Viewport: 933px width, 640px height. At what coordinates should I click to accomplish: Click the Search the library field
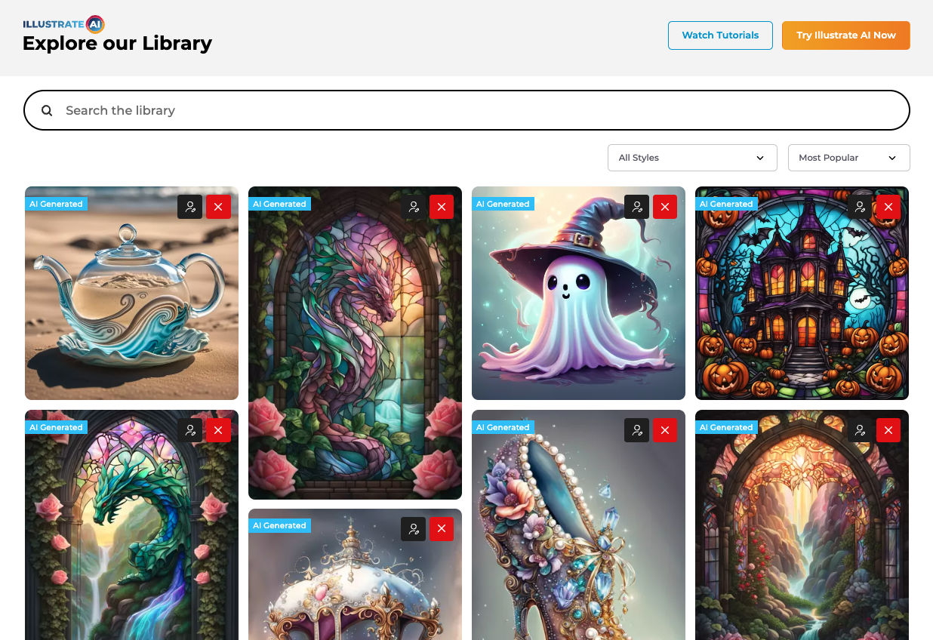pos(466,110)
